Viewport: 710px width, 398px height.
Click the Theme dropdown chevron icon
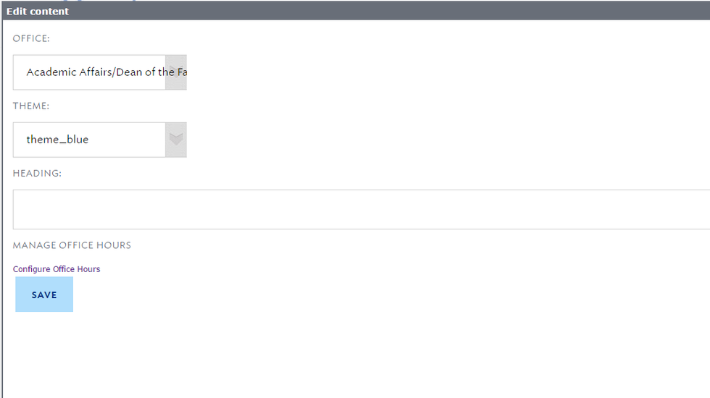[176, 139]
